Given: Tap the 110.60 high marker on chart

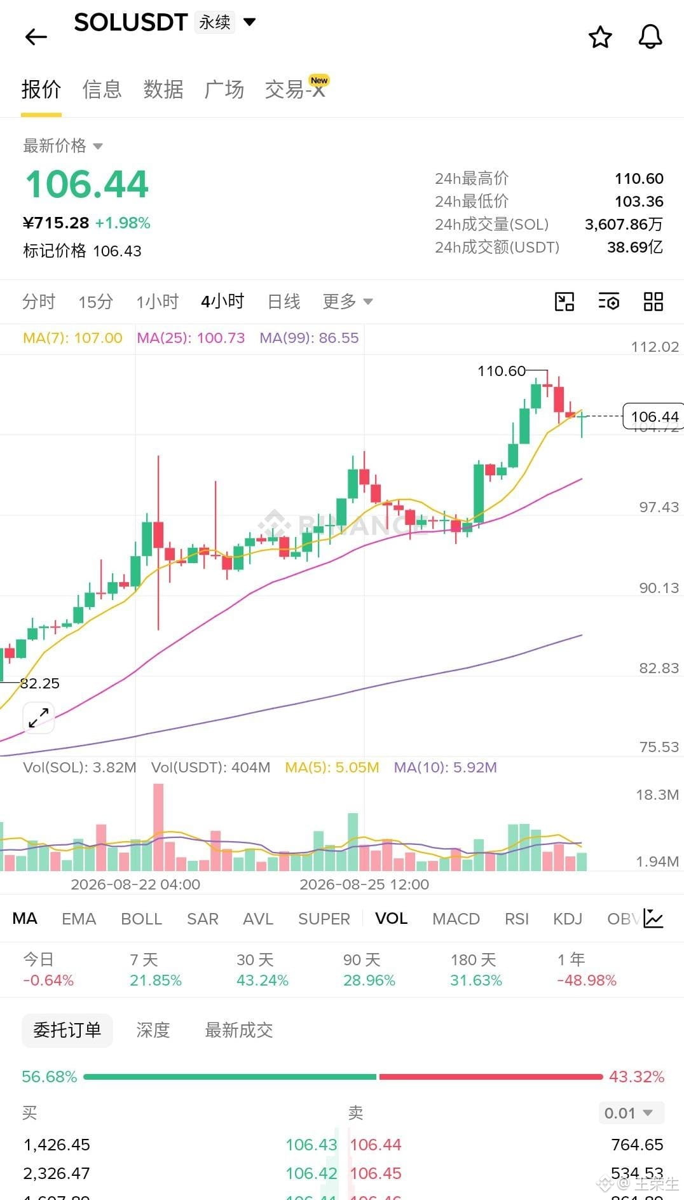Looking at the screenshot, I should (502, 371).
